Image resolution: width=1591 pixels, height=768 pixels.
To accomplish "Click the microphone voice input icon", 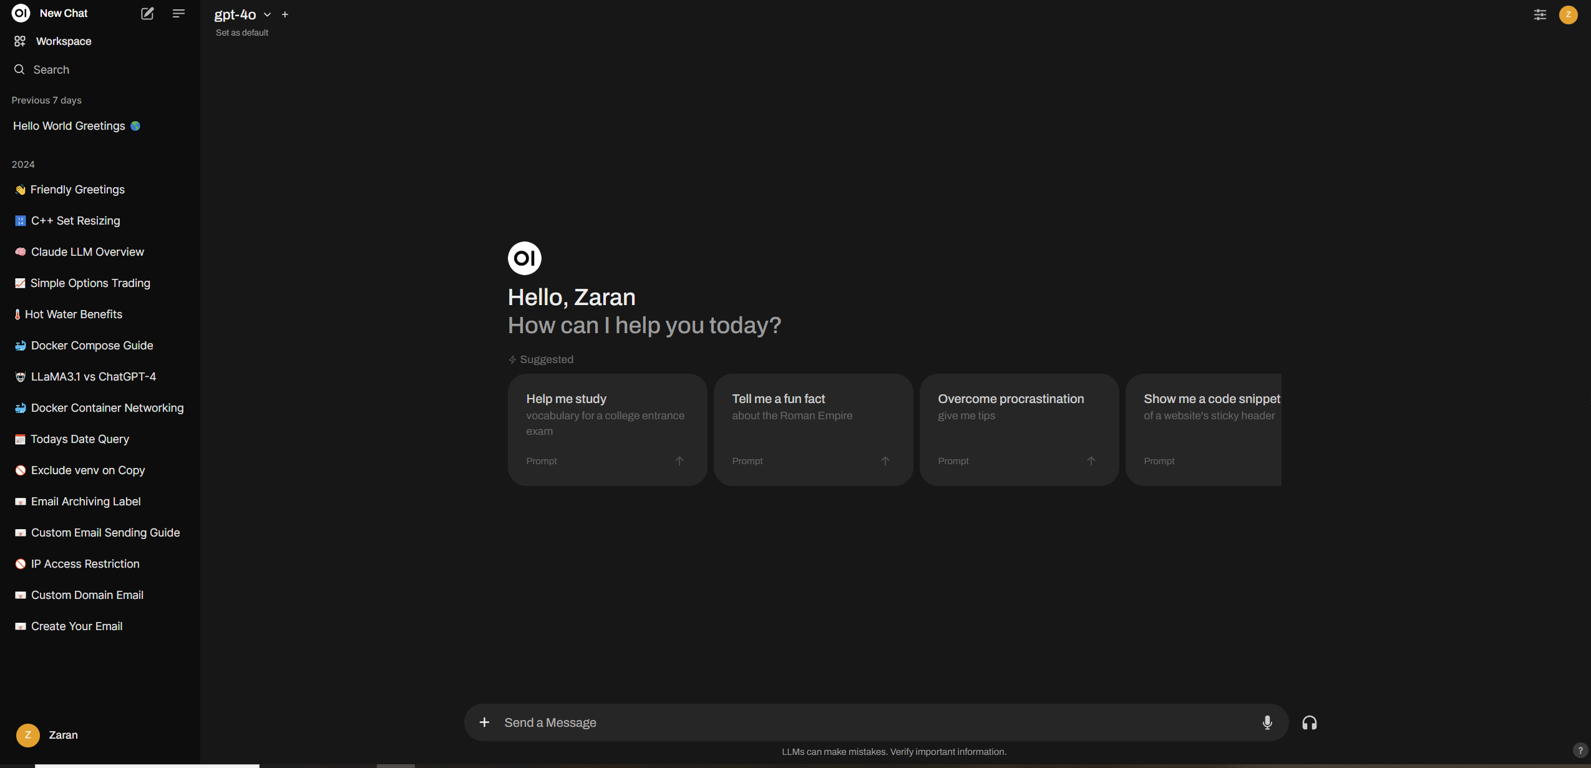I will [x=1267, y=722].
